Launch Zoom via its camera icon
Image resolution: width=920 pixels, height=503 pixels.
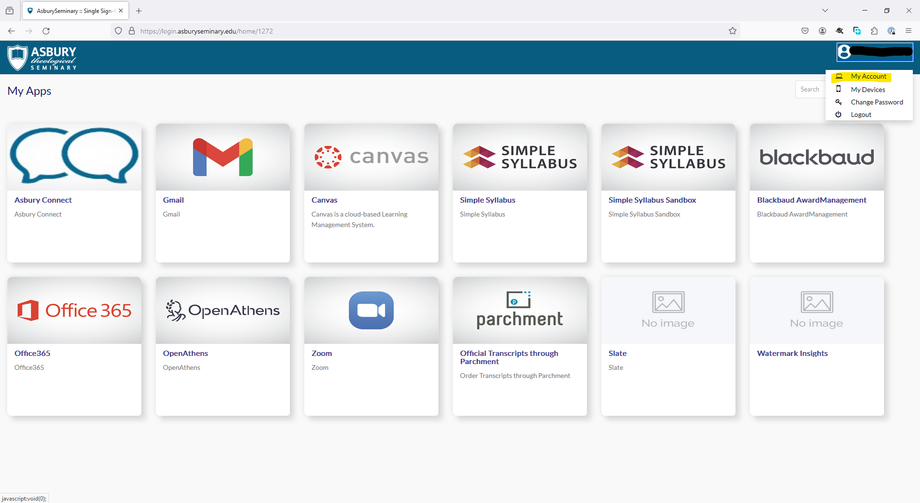coord(371,310)
